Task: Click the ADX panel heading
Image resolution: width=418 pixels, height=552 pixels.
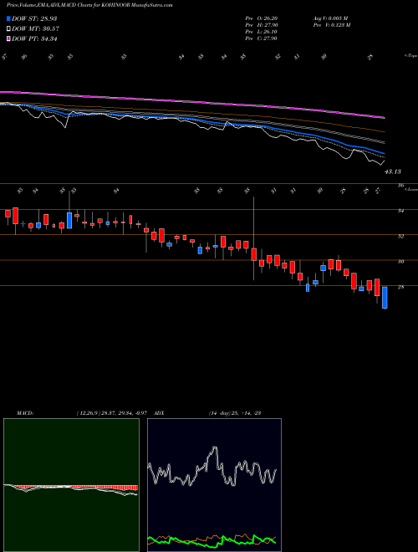Action: tap(159, 412)
